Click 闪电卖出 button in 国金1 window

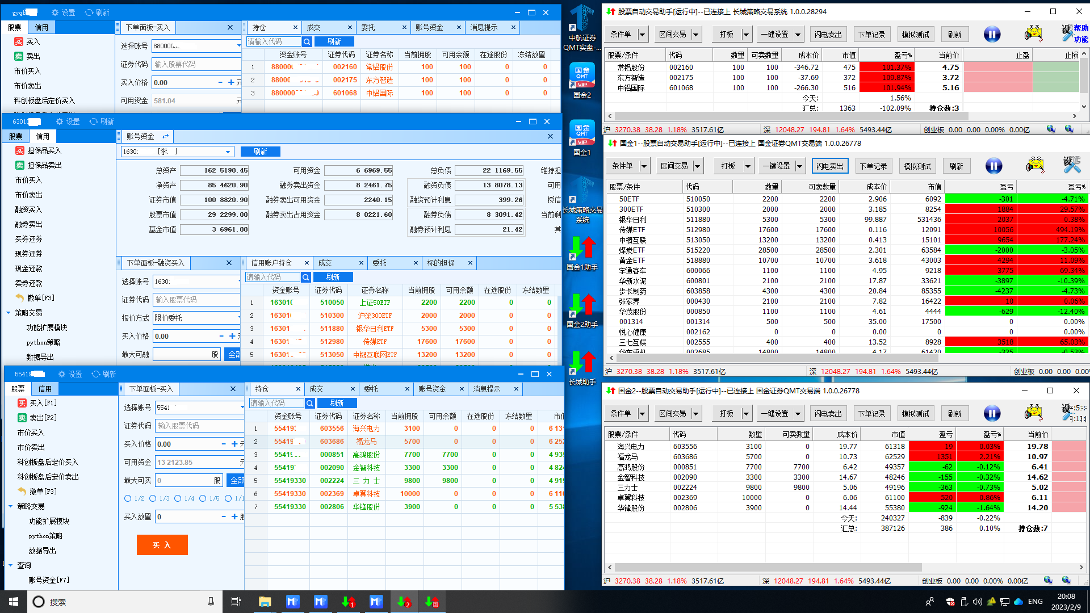pyautogui.click(x=829, y=166)
